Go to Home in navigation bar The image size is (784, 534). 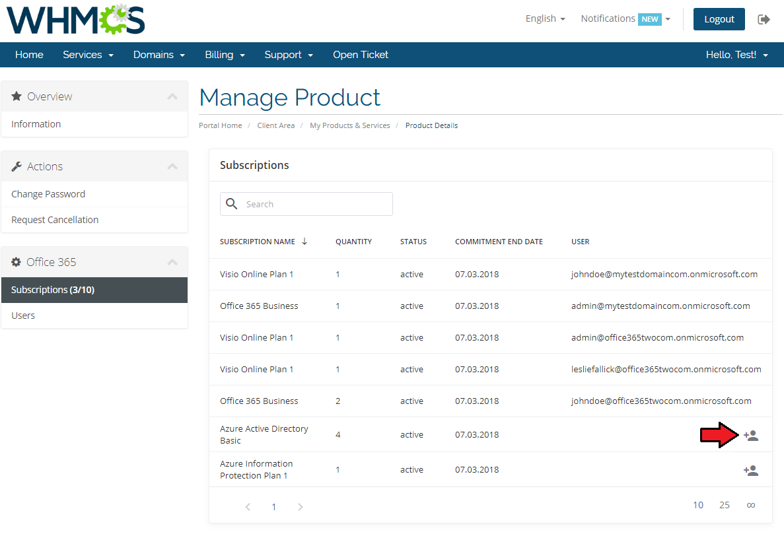(x=29, y=54)
